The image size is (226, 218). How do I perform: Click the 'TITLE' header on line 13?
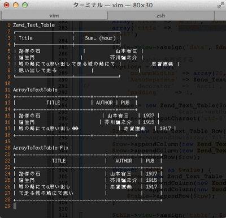tap(53, 102)
